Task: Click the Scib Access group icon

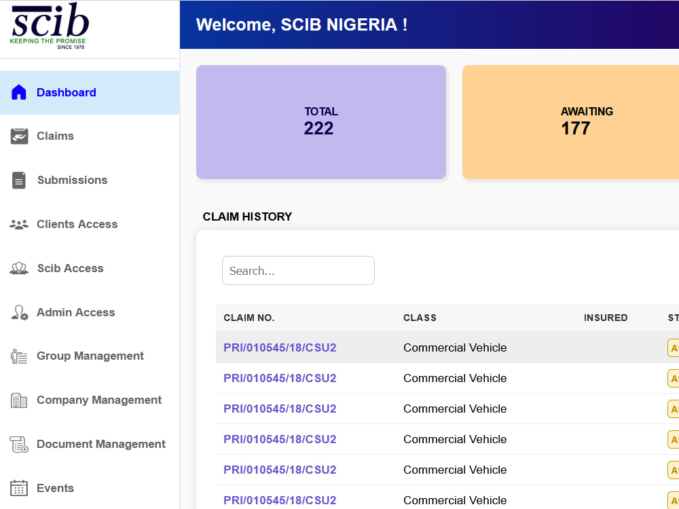Action: click(19, 268)
